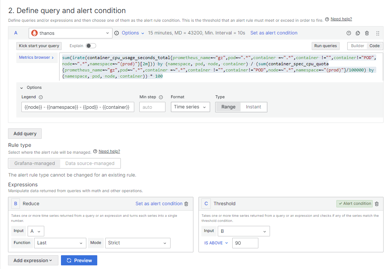Open the thanos data source dropdown

pyautogui.click(x=70, y=33)
